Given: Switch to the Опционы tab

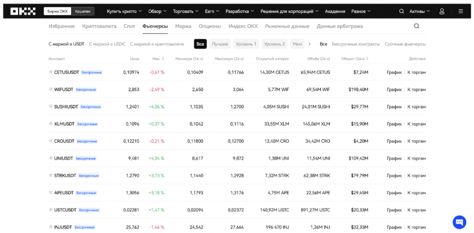Looking at the screenshot, I should pos(210,26).
